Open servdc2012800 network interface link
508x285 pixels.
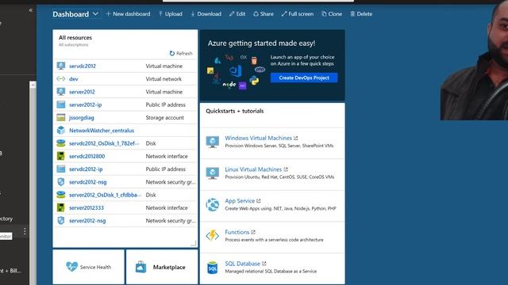[87, 156]
